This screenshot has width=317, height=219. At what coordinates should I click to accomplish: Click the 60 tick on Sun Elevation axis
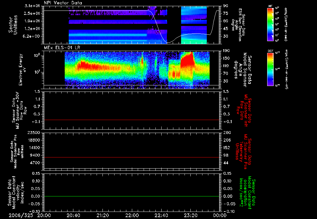coord(225,21)
